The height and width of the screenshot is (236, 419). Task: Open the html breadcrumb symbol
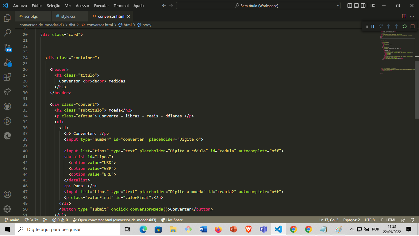point(125,25)
